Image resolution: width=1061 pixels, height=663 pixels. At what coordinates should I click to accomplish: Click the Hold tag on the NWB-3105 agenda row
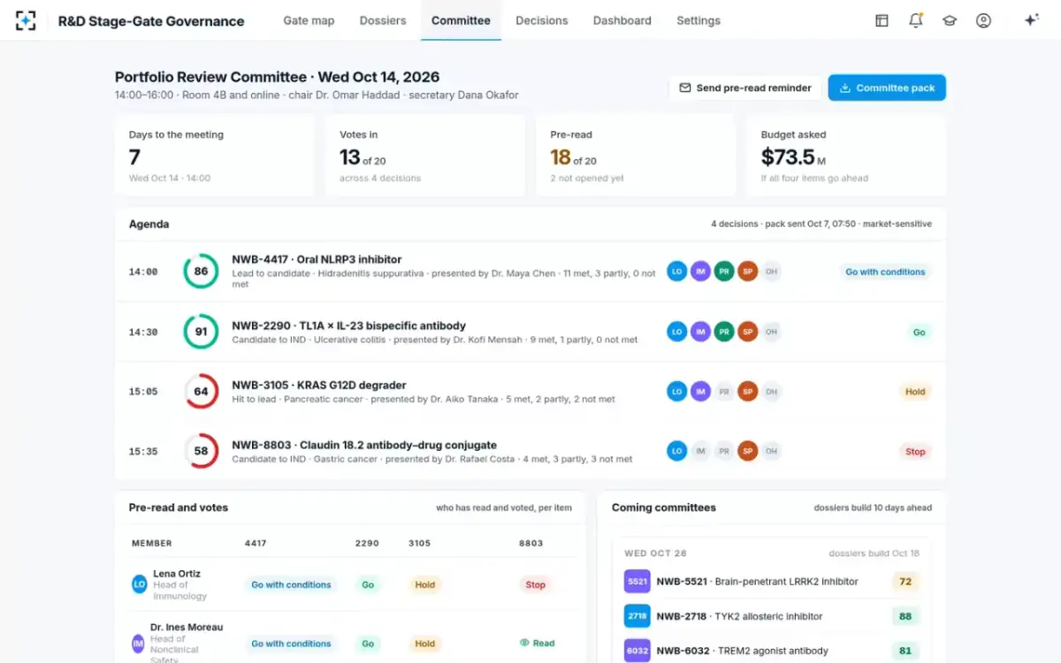(x=915, y=392)
